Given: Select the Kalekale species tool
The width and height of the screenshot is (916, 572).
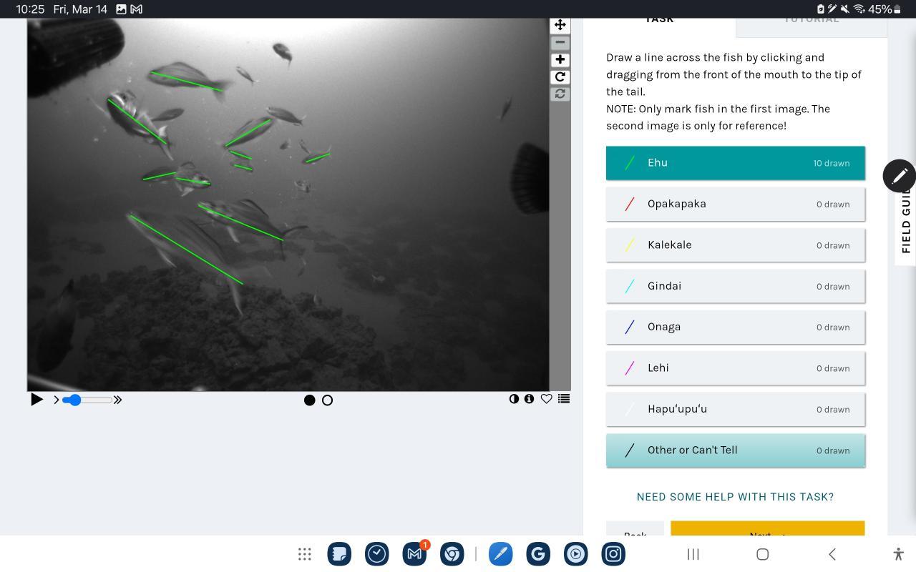Looking at the screenshot, I should click(736, 245).
